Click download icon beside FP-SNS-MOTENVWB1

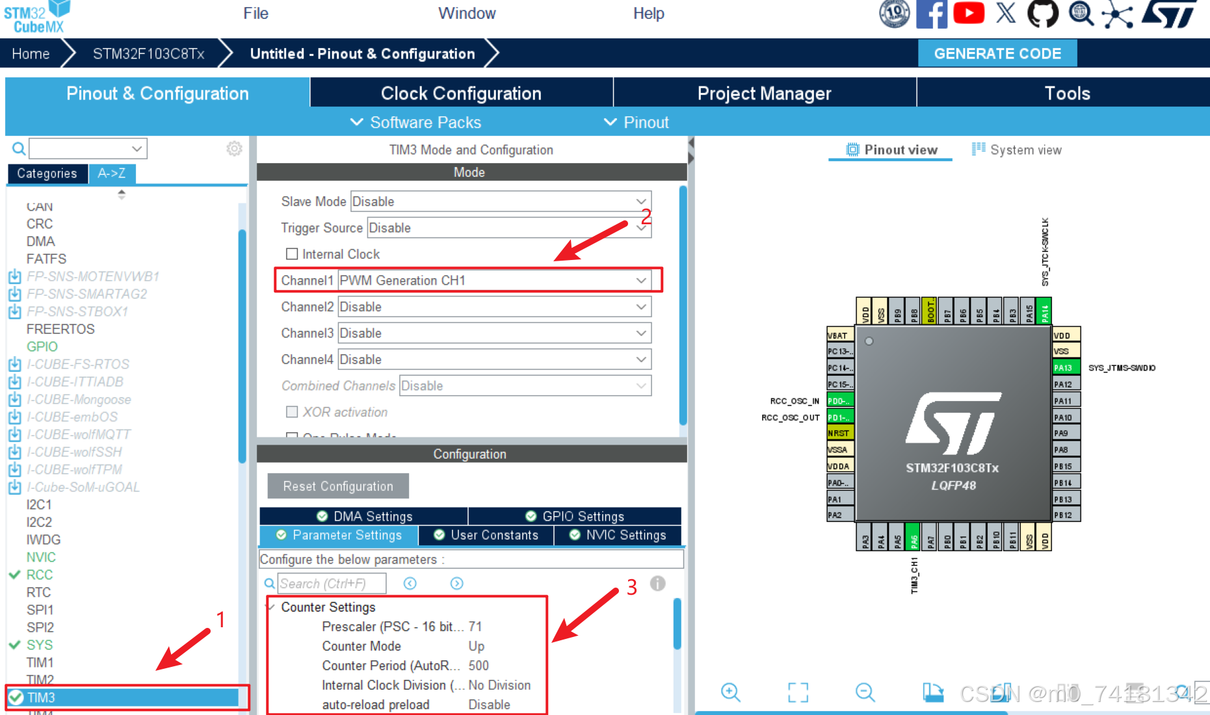coord(15,277)
